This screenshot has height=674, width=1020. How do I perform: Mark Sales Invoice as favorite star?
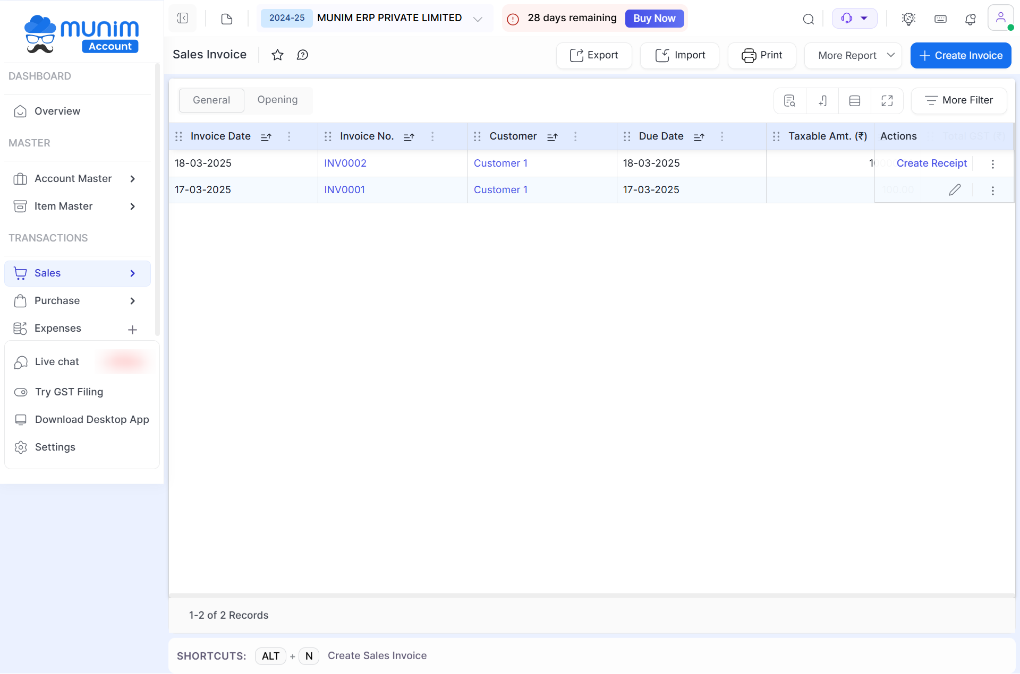point(277,55)
